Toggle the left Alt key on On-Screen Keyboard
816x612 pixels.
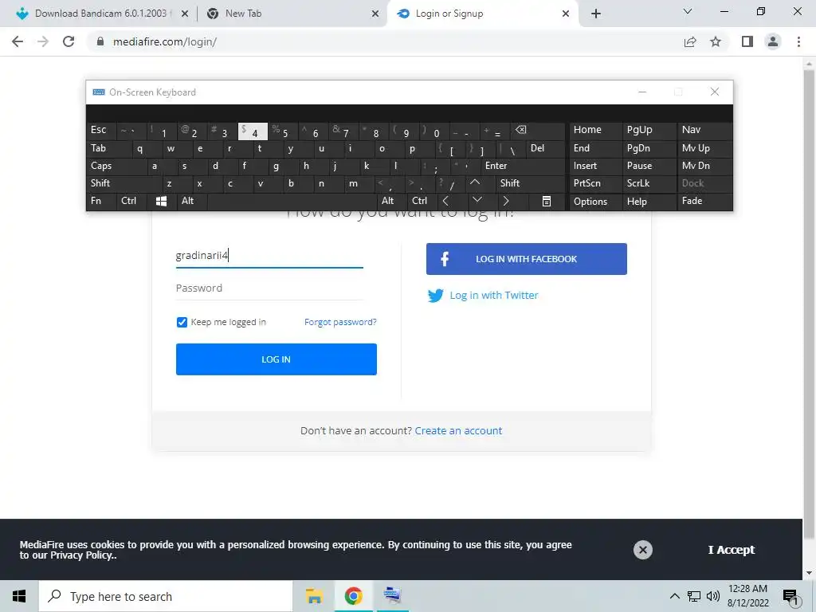(x=191, y=201)
